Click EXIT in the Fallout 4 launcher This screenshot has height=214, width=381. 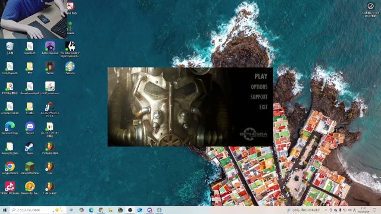tap(263, 107)
